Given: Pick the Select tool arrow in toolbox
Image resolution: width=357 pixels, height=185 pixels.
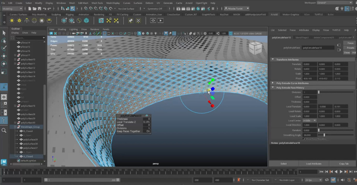Looking at the screenshot, I should coord(4,33).
